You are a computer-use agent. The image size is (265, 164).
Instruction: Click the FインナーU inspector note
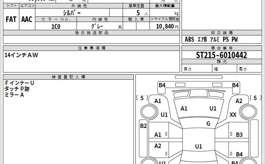(20, 83)
